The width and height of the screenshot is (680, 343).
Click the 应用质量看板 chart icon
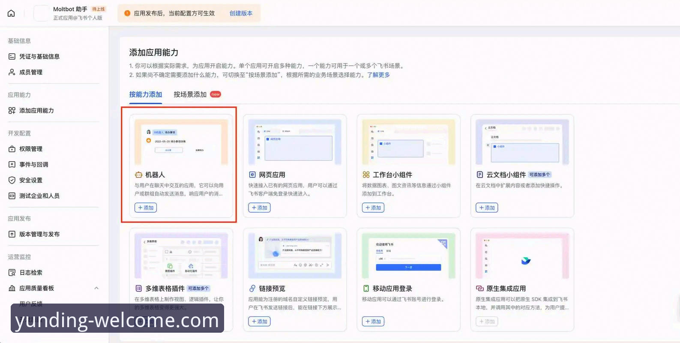pos(12,288)
